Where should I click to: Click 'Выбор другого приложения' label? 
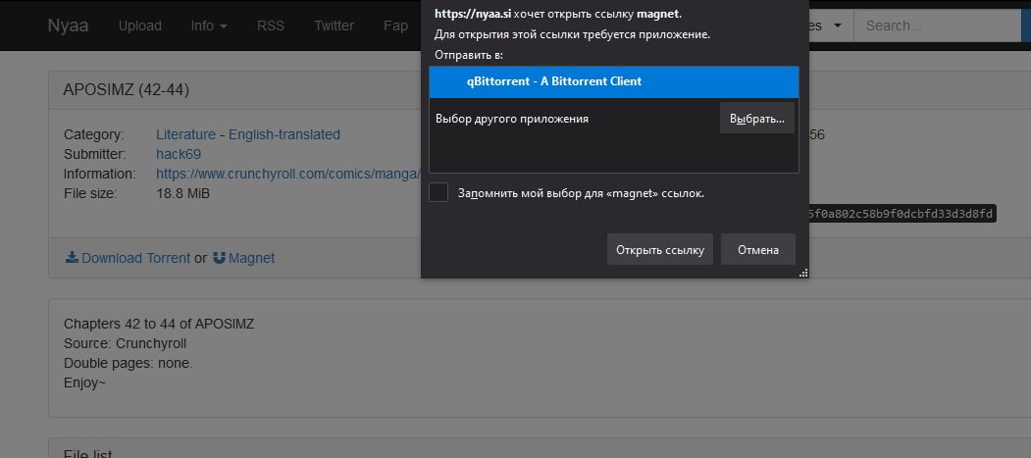click(x=511, y=119)
